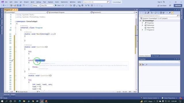Click Property Pages wrench in Properties panel
Image resolution: width=184 pixels, height=103 pixels.
point(146,65)
